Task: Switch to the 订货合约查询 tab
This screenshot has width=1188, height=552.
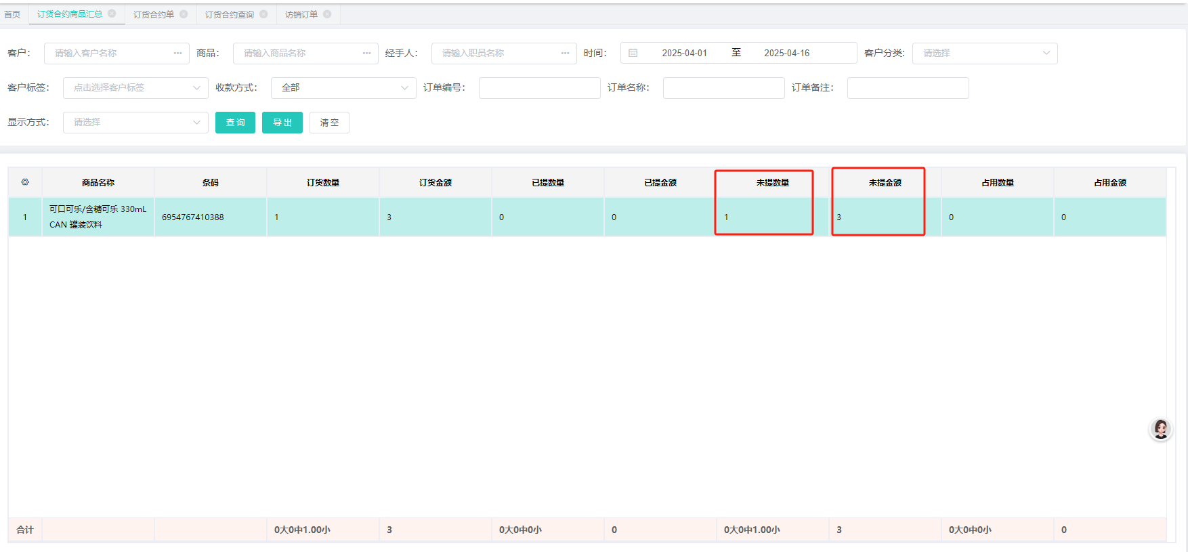Action: click(x=230, y=14)
